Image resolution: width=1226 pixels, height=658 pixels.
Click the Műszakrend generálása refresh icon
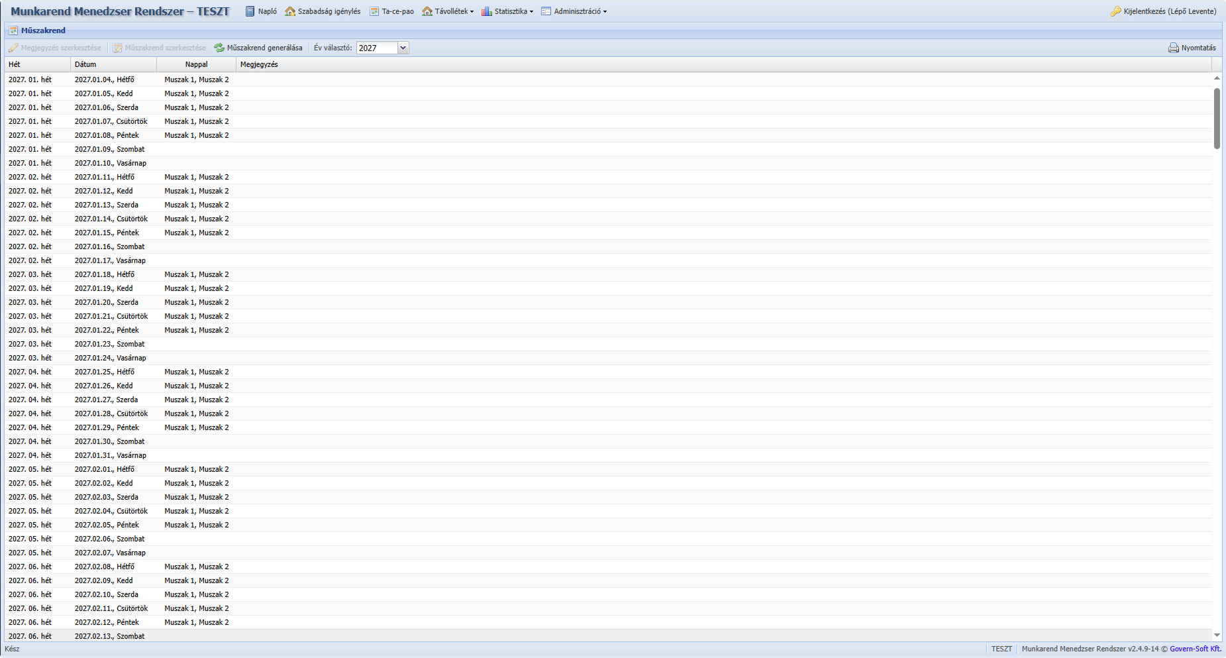click(219, 48)
